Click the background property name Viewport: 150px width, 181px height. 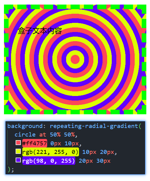[x=25, y=126]
